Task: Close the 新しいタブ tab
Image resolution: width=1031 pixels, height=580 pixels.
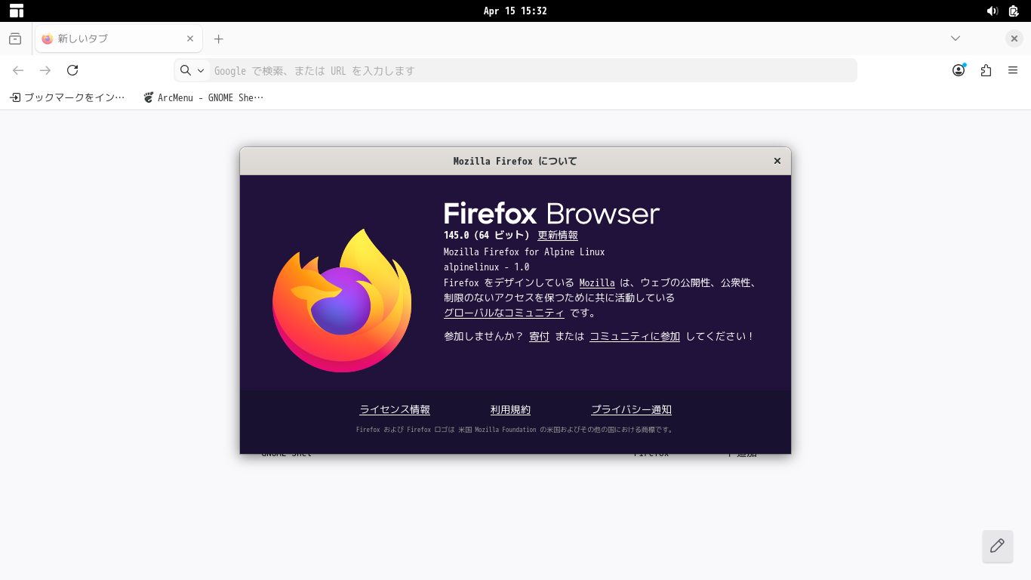Action: [190, 39]
